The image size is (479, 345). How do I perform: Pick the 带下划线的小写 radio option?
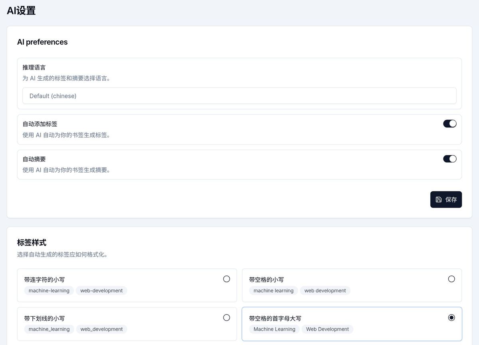227,318
